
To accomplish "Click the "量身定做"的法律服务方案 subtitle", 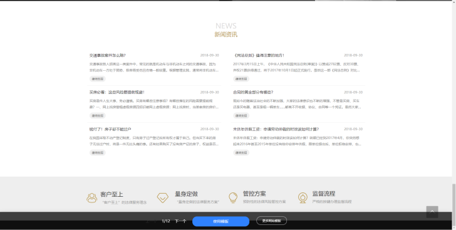I will click(x=198, y=202).
